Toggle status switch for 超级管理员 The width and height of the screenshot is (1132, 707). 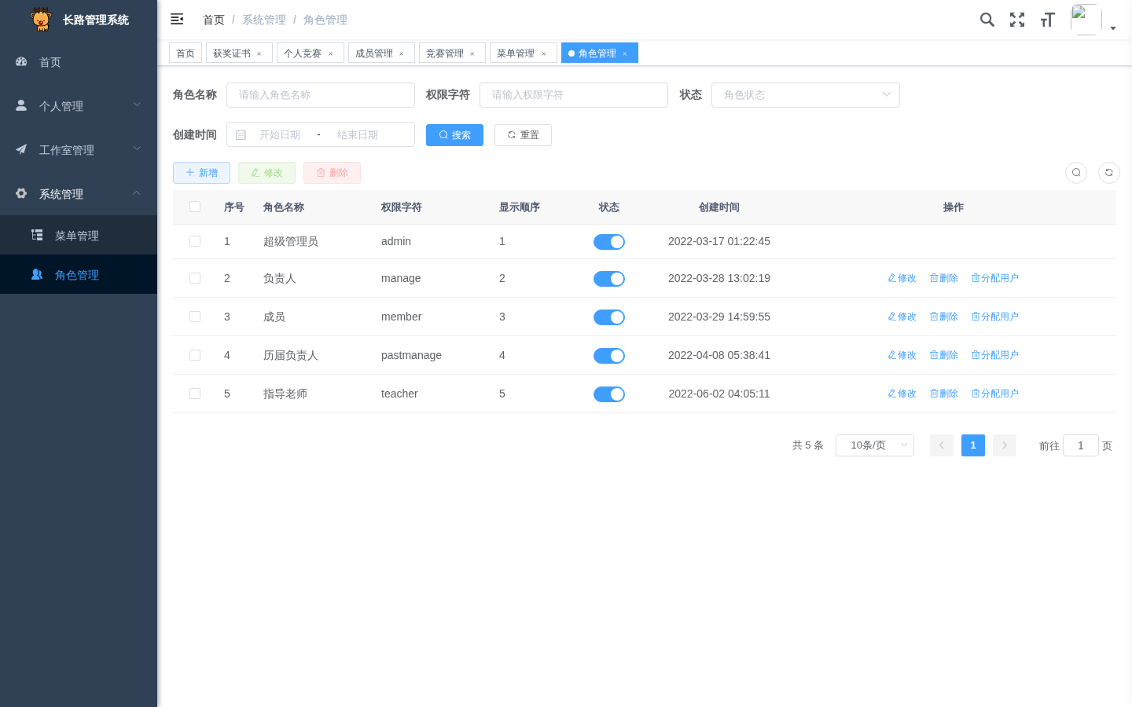pyautogui.click(x=609, y=242)
